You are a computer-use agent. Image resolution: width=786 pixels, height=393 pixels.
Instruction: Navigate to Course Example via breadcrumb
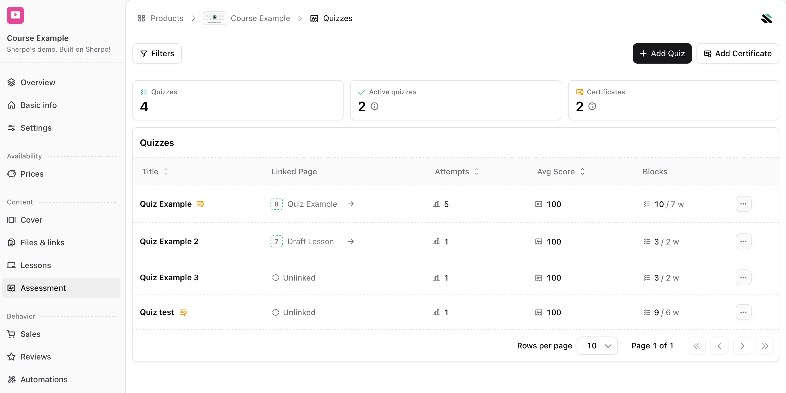(x=260, y=18)
